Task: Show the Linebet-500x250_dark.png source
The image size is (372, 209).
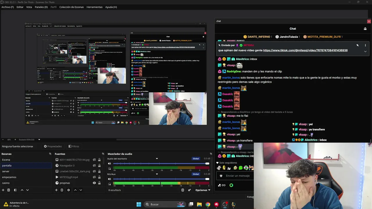Action: coord(94,171)
